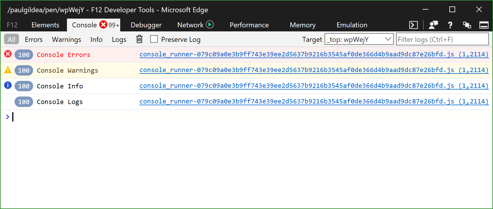The height and width of the screenshot is (209, 493).
Task: Open the console toggle icon in toolbar
Action: click(x=413, y=25)
